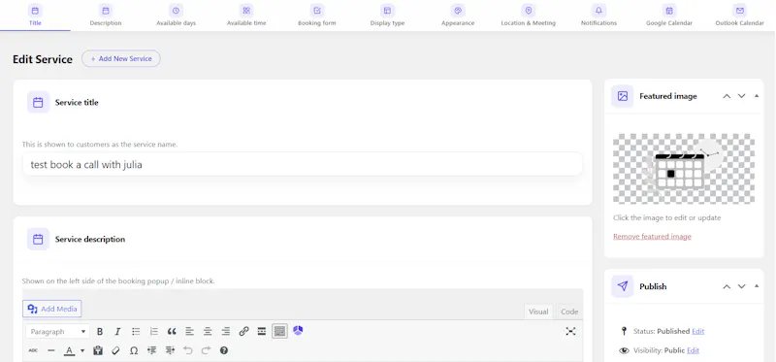Insert a link with the chain icon
Image resolution: width=776 pixels, height=362 pixels.
243,331
